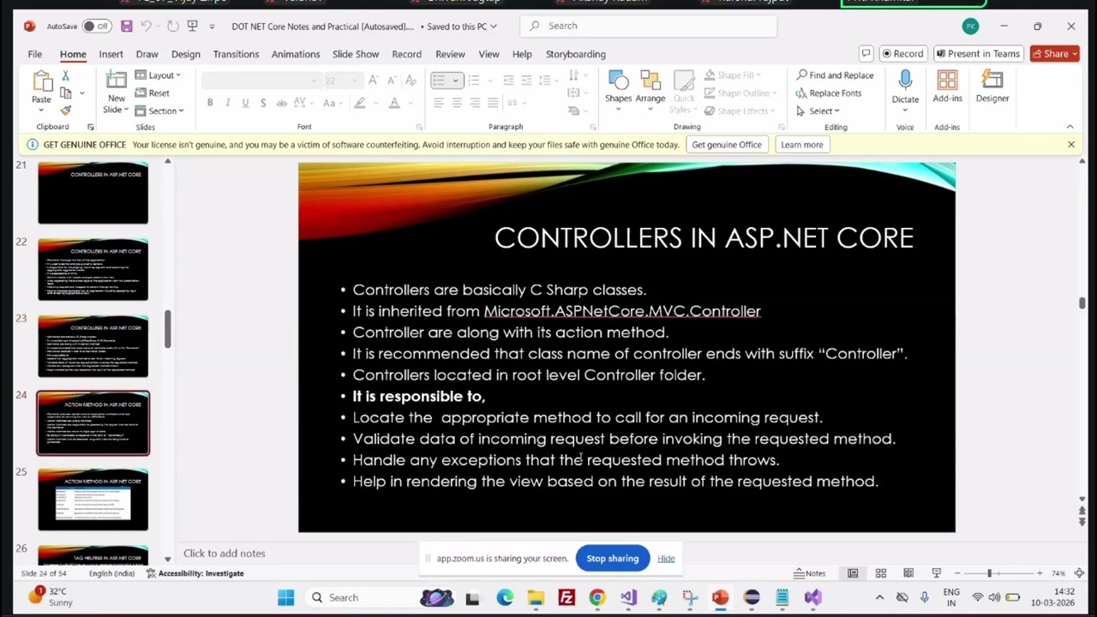Open the Slide Show tab

point(356,54)
